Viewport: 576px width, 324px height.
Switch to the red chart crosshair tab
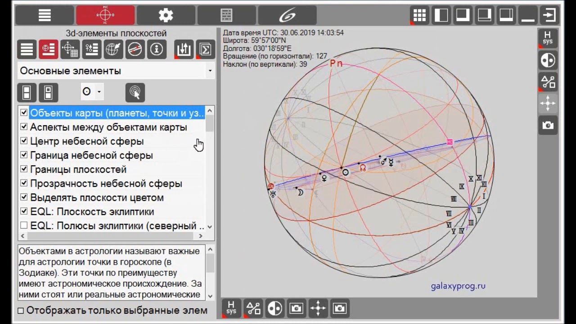pos(105,15)
